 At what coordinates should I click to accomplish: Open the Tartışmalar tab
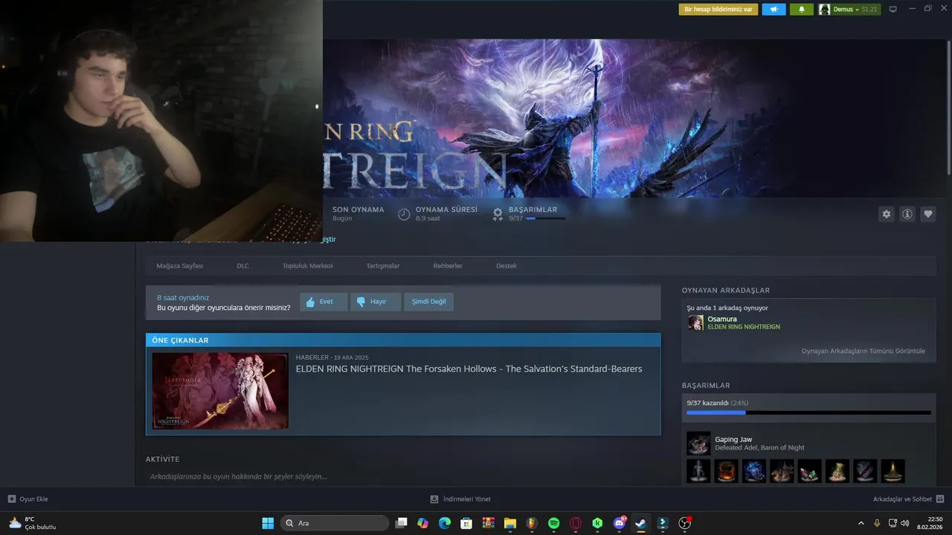point(383,266)
